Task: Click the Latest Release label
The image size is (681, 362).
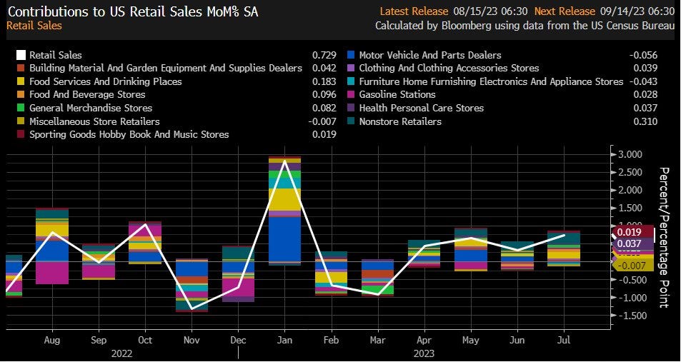Action: [414, 11]
